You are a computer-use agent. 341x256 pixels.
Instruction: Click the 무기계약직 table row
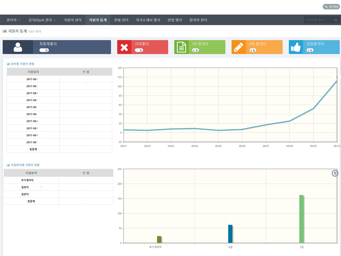(59, 180)
